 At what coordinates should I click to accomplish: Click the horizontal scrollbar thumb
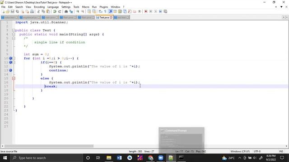(x=49, y=146)
